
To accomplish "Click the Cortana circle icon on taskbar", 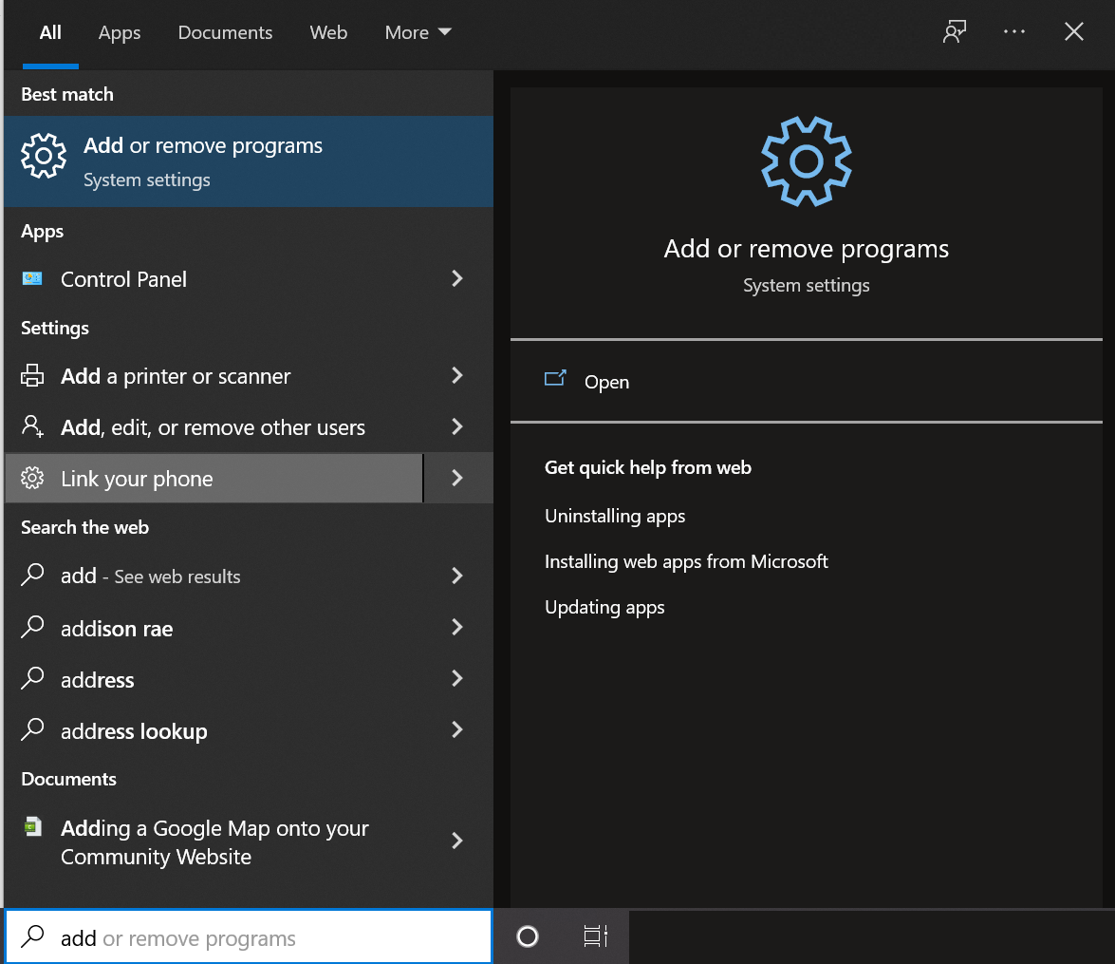I will (528, 936).
